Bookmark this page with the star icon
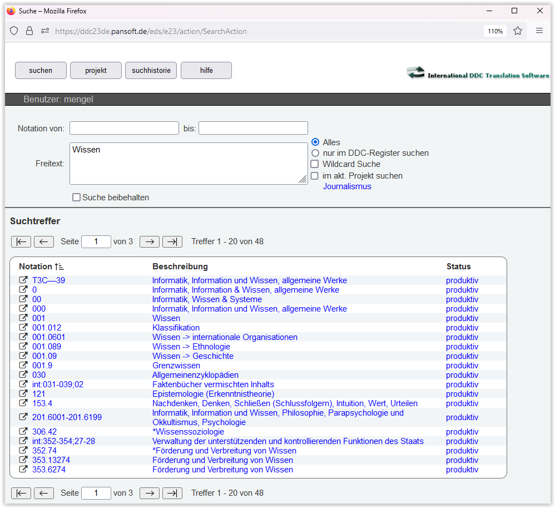The image size is (555, 508). [518, 31]
